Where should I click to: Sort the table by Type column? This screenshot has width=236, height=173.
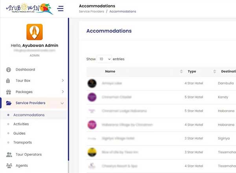click(214, 72)
